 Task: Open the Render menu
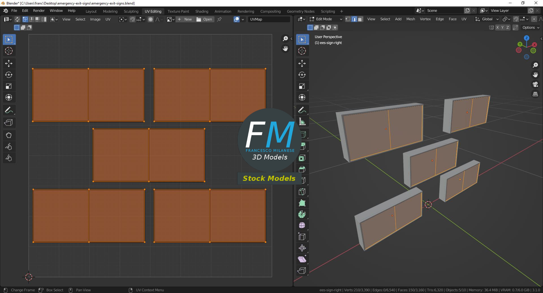click(39, 11)
